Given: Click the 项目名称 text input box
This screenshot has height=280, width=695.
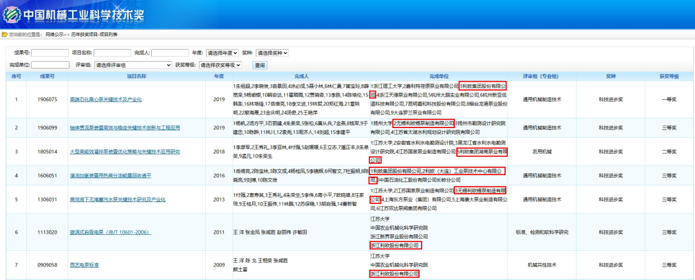Looking at the screenshot, I should point(113,53).
